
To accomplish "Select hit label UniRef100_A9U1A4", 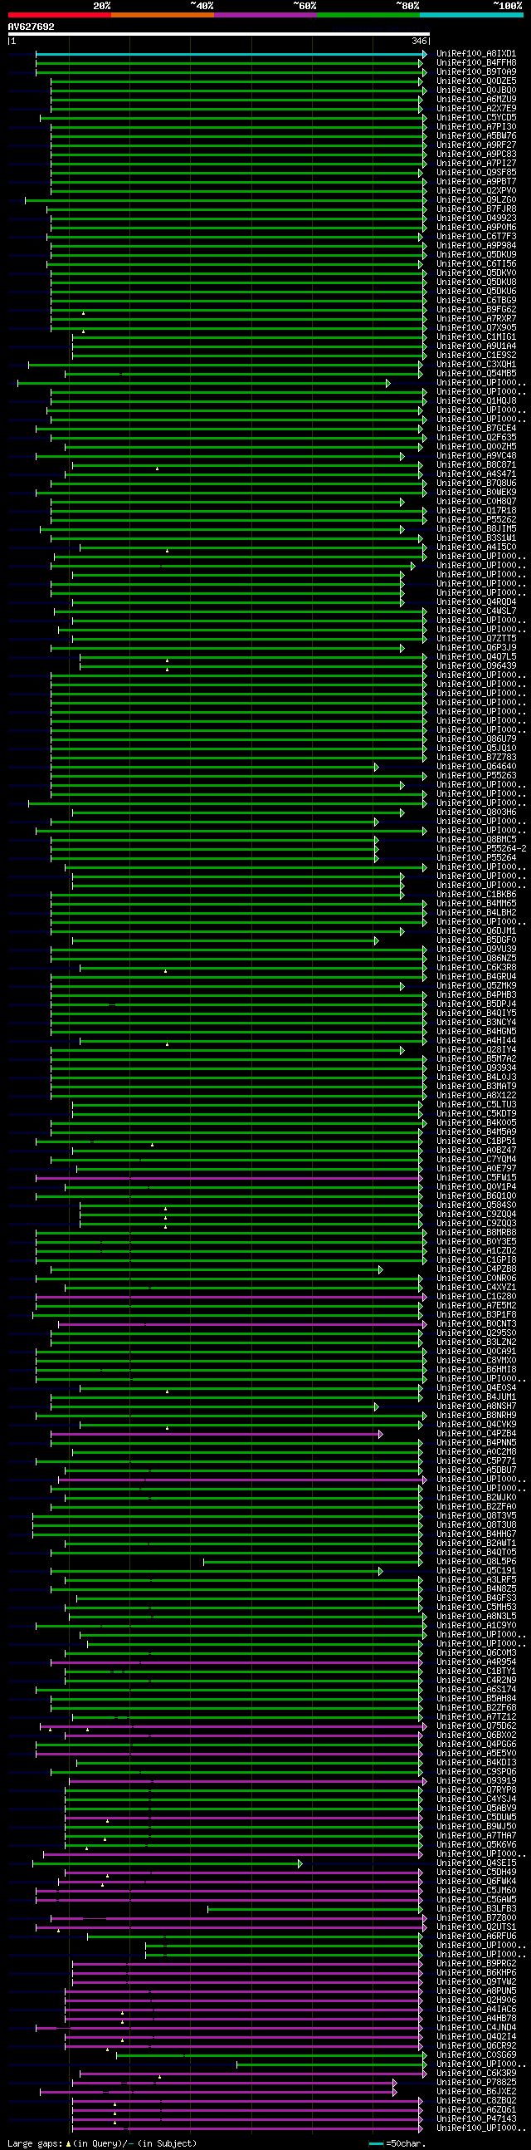I will coord(476,347).
